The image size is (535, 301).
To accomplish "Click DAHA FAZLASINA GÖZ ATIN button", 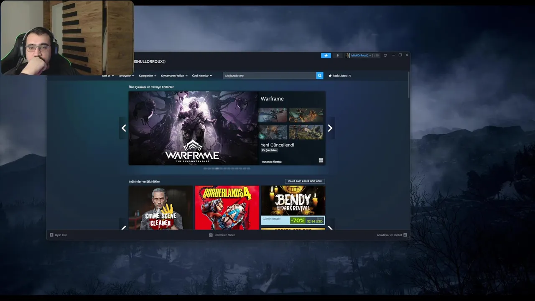I will (x=305, y=181).
